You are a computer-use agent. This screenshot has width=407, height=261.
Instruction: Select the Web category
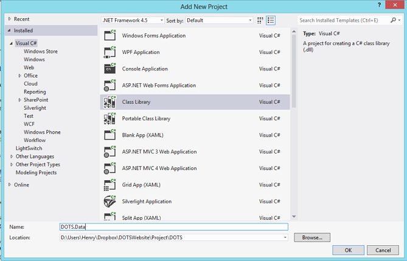(29, 67)
